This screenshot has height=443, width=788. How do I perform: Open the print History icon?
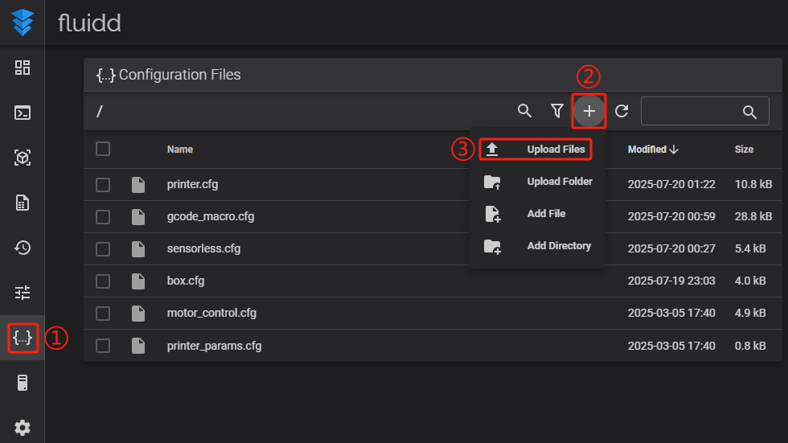point(23,248)
